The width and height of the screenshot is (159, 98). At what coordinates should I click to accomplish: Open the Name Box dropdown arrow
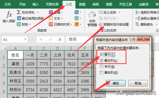click(x=25, y=39)
